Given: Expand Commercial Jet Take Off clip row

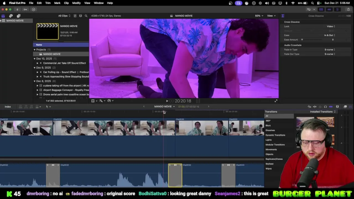Looking at the screenshot, I should (x=37, y=63).
